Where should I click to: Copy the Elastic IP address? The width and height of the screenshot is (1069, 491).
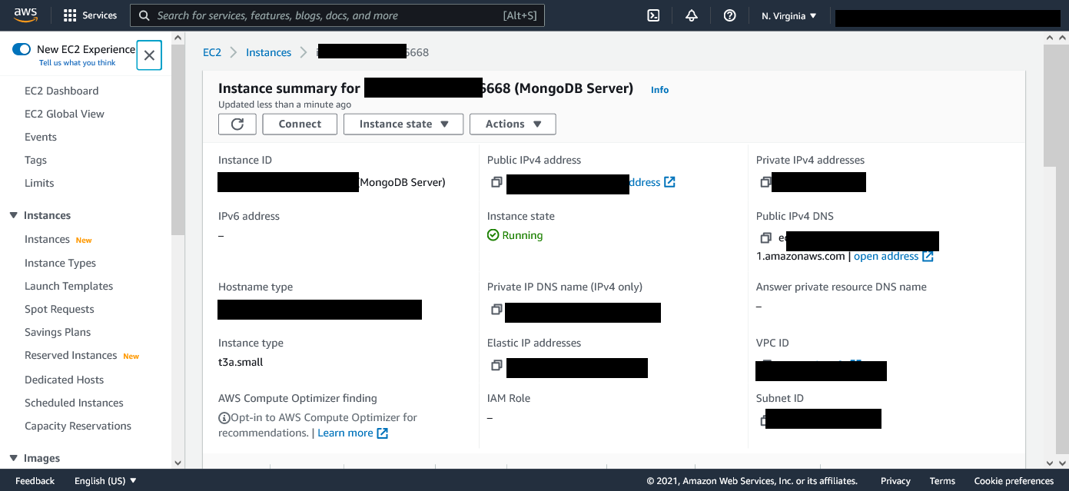coord(496,365)
